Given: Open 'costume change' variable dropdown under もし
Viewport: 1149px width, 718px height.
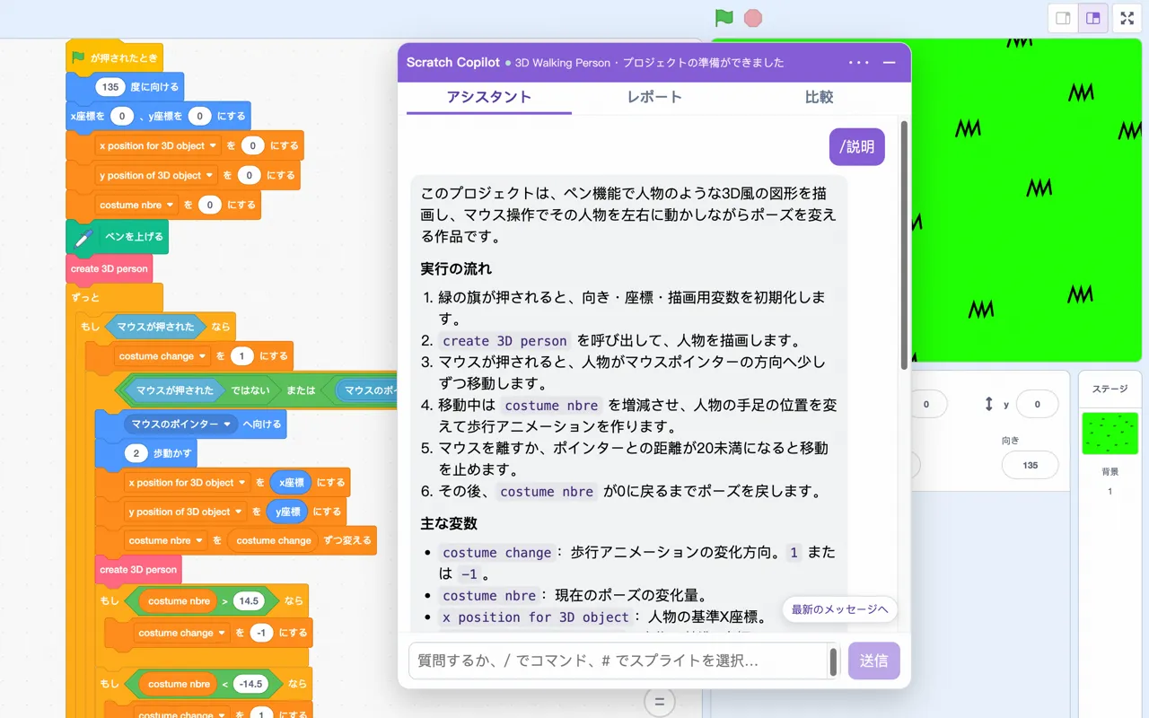Looking at the screenshot, I should [x=204, y=356].
